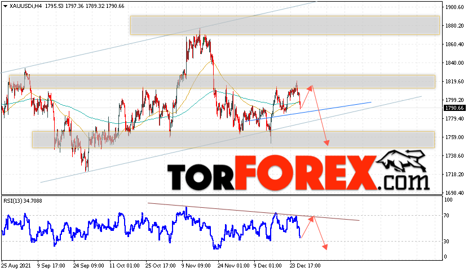Click the 24 Sep 09:00 date label
The width and height of the screenshot is (468, 272).
pyautogui.click(x=89, y=265)
